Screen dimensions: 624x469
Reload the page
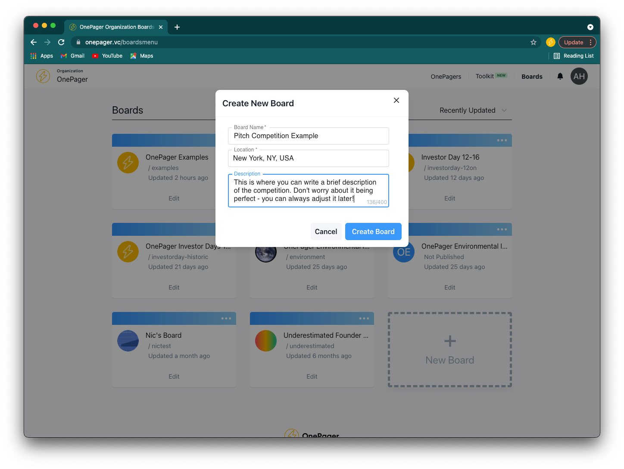pyautogui.click(x=61, y=42)
